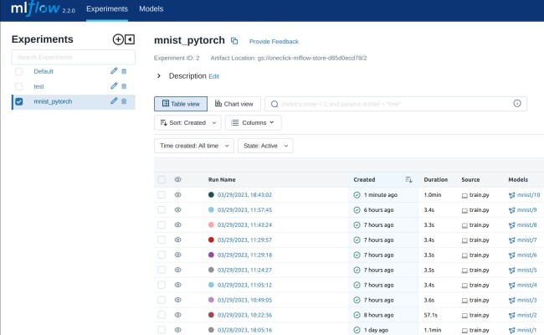
Task: Click the Run Name column header
Action: pos(222,179)
